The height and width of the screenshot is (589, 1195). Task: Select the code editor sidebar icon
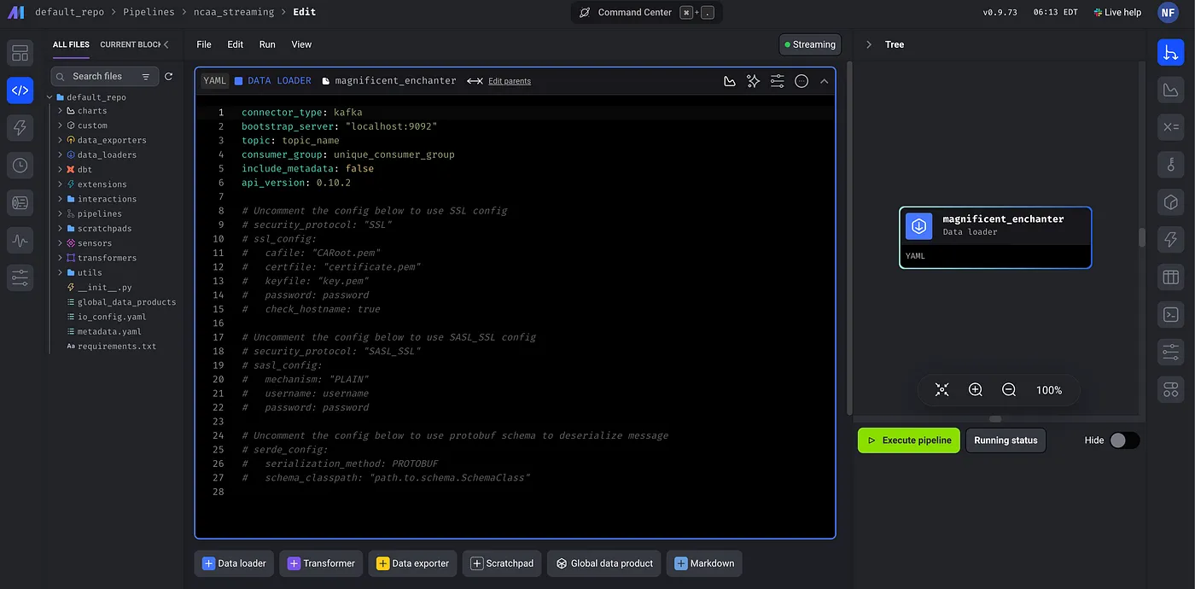pos(20,90)
